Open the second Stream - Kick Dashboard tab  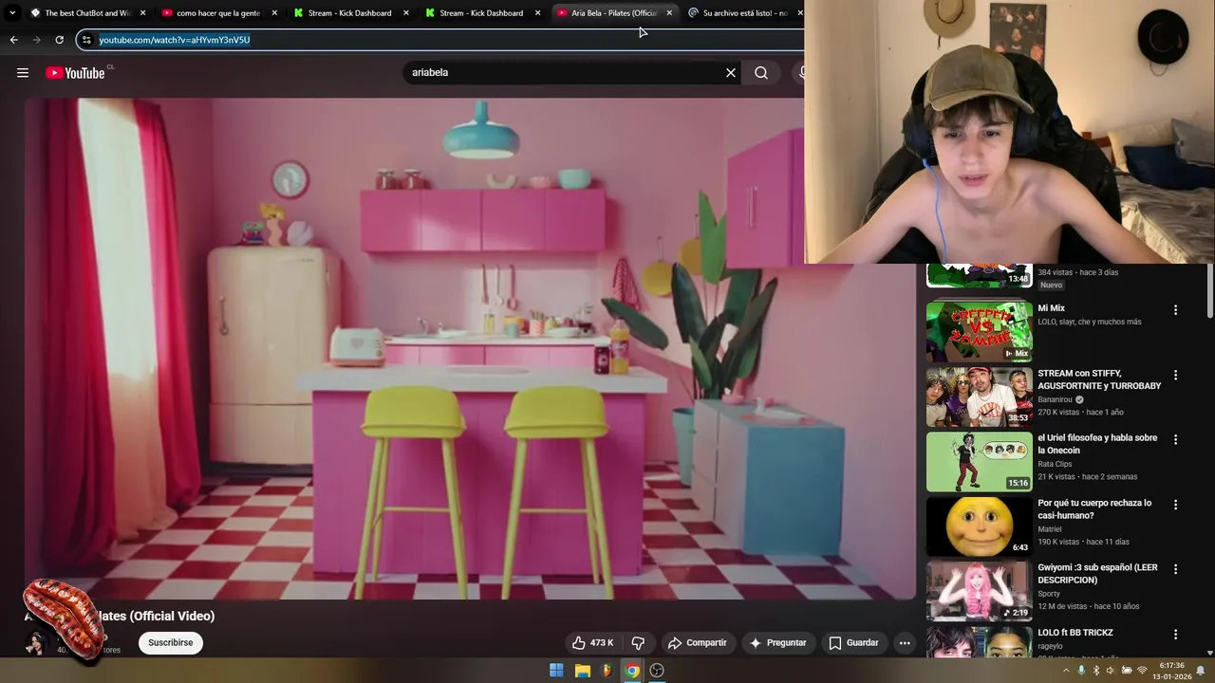coord(481,13)
